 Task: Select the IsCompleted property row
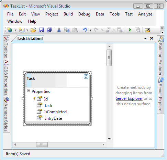[57, 112]
